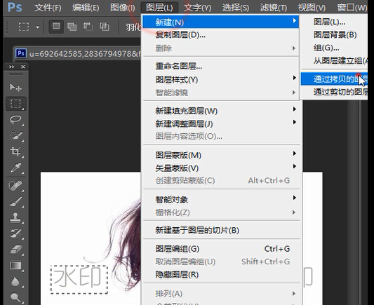Select the Lasso tool
The width and height of the screenshot is (374, 305).
click(x=15, y=120)
